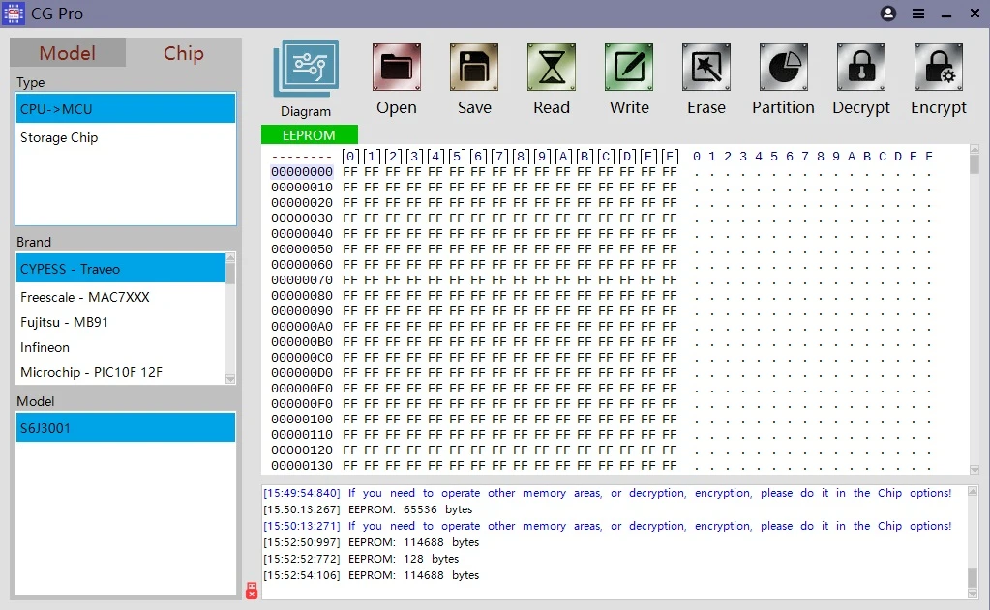Choose the Erase tool icon

pyautogui.click(x=706, y=67)
